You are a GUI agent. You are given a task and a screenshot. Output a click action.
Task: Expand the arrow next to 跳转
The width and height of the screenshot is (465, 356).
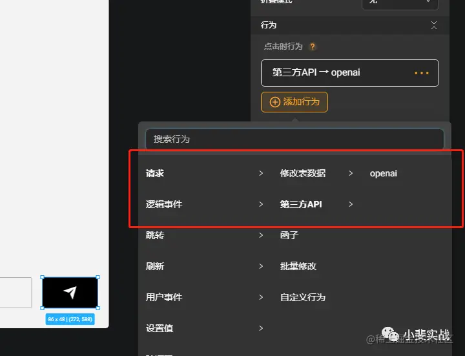tap(261, 235)
